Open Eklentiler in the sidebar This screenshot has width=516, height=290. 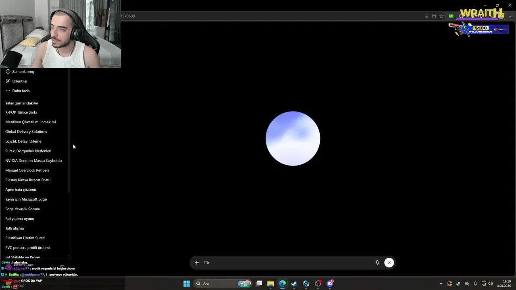(17, 81)
